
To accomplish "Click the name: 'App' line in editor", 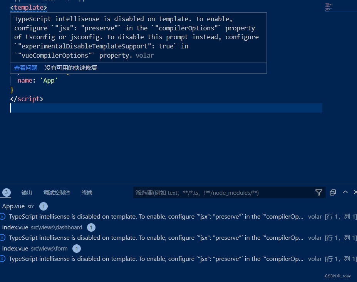I will [38, 80].
